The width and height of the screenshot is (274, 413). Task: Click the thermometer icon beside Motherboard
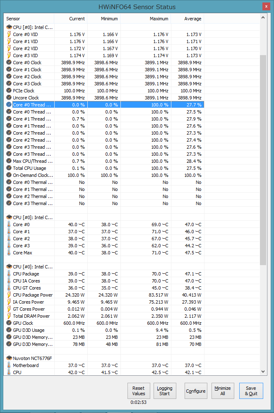[9, 365]
